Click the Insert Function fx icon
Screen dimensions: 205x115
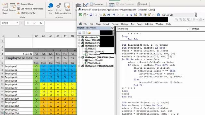tap(41, 23)
